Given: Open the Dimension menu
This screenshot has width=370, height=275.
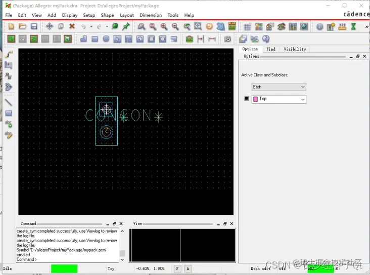Looking at the screenshot, I should [x=151, y=15].
